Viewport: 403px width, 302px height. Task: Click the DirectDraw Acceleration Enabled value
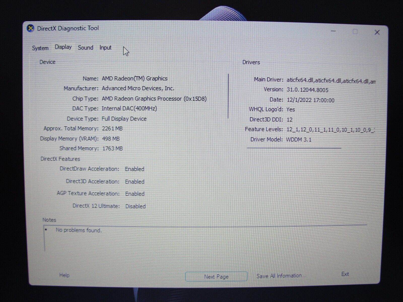pos(134,169)
